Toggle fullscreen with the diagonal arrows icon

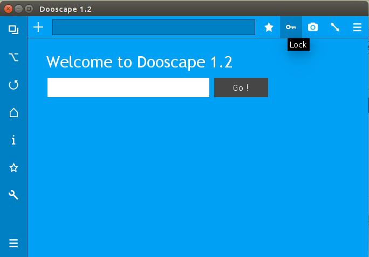tap(335, 27)
